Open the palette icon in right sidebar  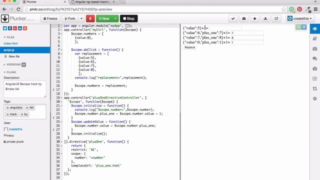pyautogui.click(x=314, y=69)
